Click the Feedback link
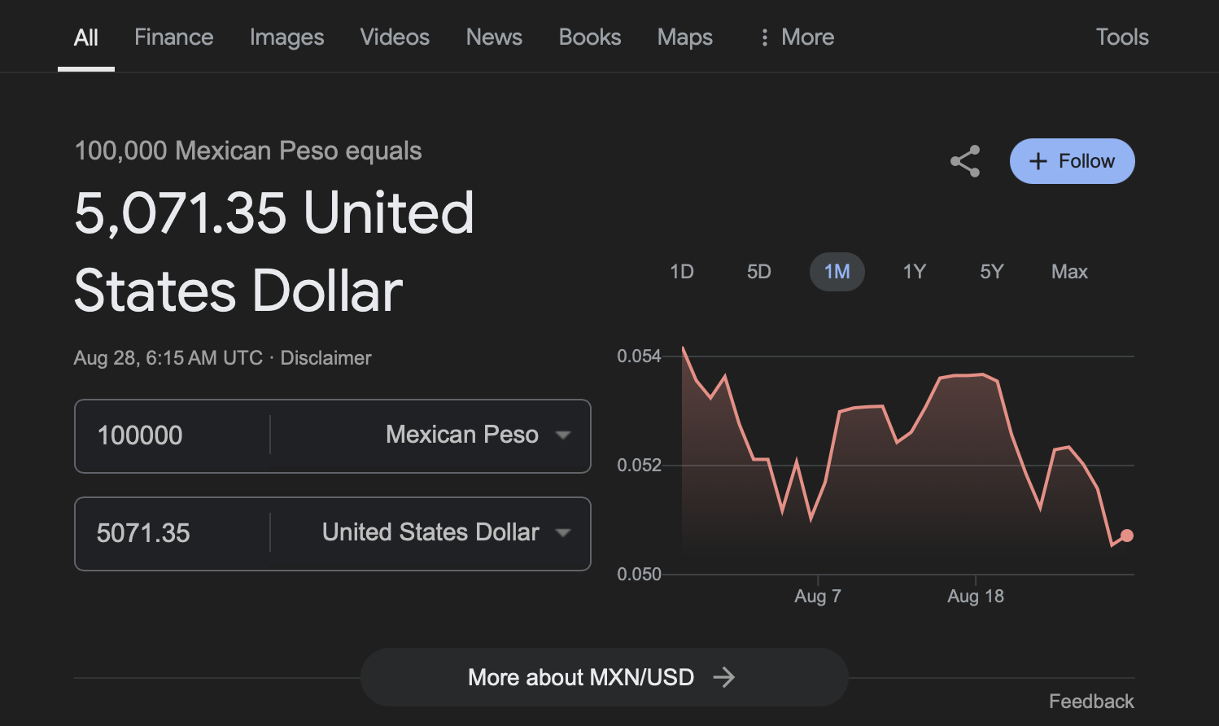The width and height of the screenshot is (1219, 726). pos(1090,702)
